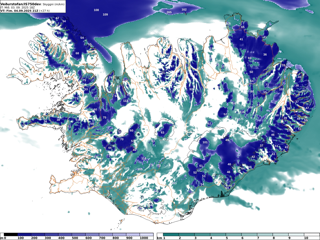Click the '353' visibility value

[174, 183]
